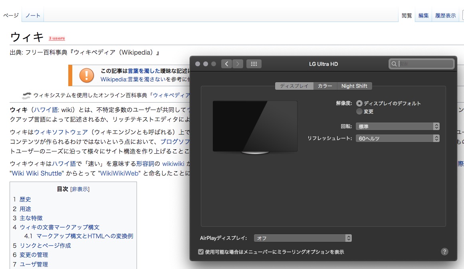This screenshot has width=464, height=269.
Task: Switch to the カラー tab
Action: (x=325, y=86)
